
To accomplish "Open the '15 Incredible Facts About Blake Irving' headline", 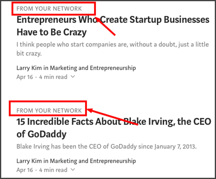I will (114, 122).
